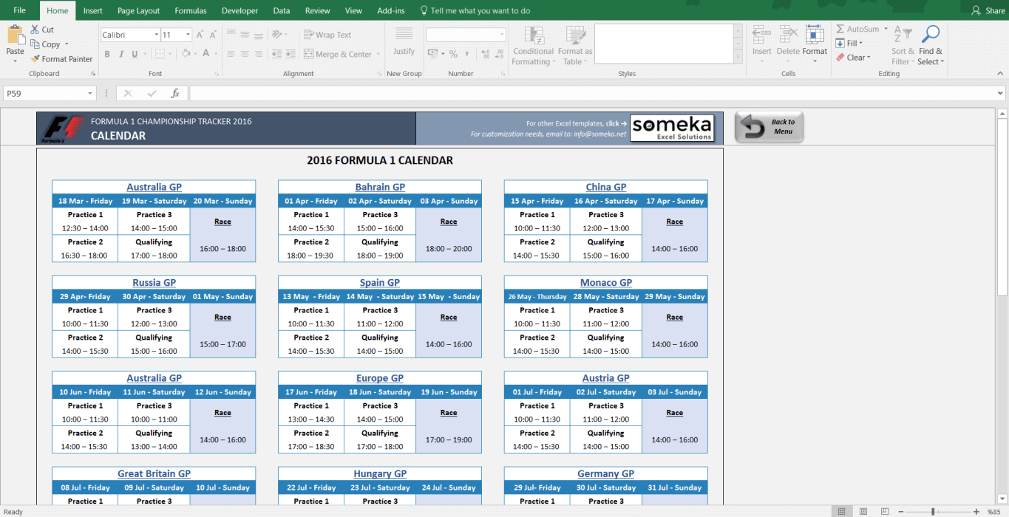Click the Format as Table icon
This screenshot has height=517, width=1009.
pyautogui.click(x=574, y=35)
